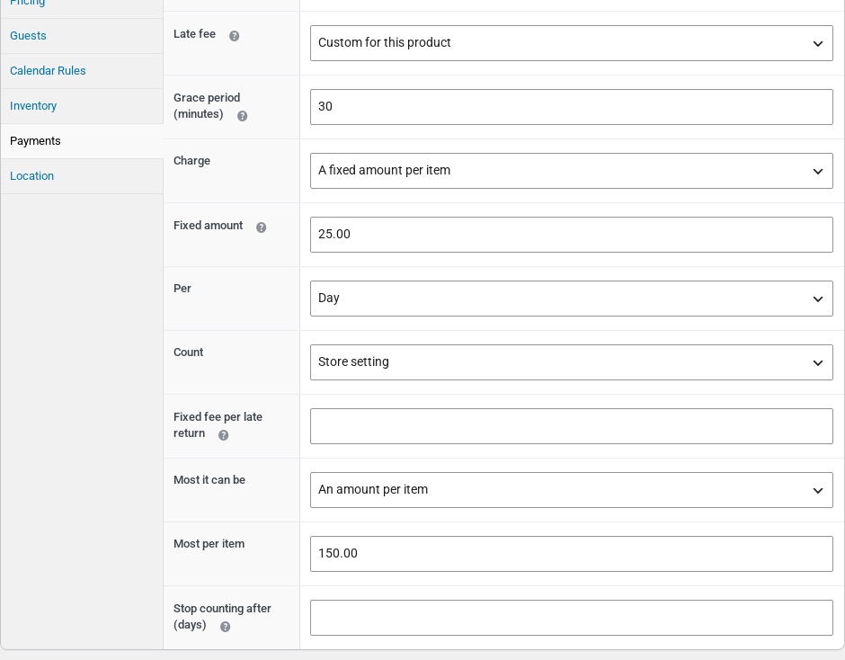Switch to the Location tab
The height and width of the screenshot is (660, 845).
tap(82, 176)
